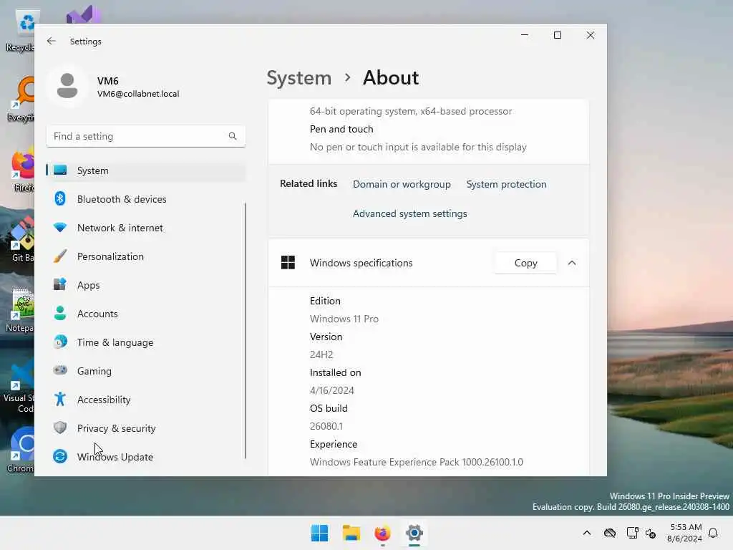Open File Explorer from the taskbar
The image size is (733, 550).
(351, 533)
